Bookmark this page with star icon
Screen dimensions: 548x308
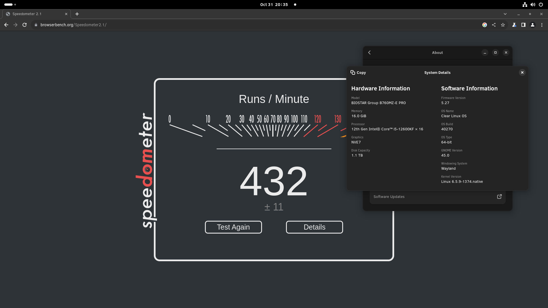[x=503, y=25]
